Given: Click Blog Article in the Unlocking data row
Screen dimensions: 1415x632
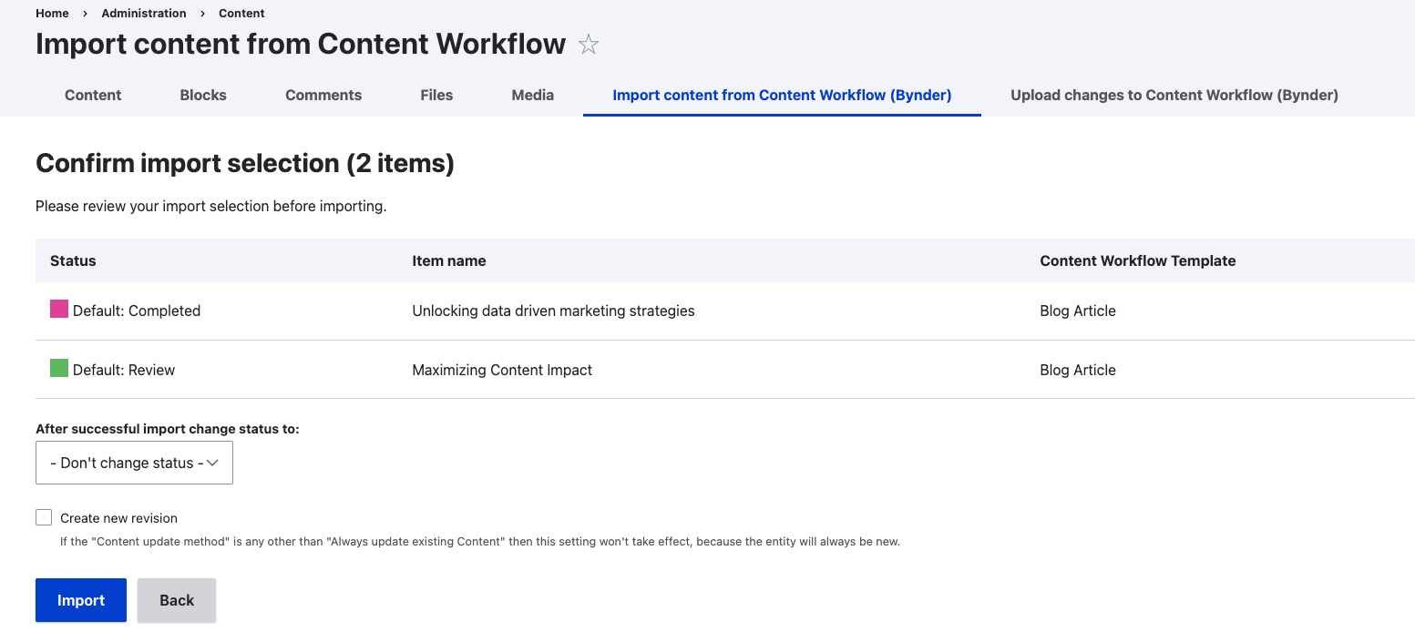Looking at the screenshot, I should pyautogui.click(x=1078, y=311).
